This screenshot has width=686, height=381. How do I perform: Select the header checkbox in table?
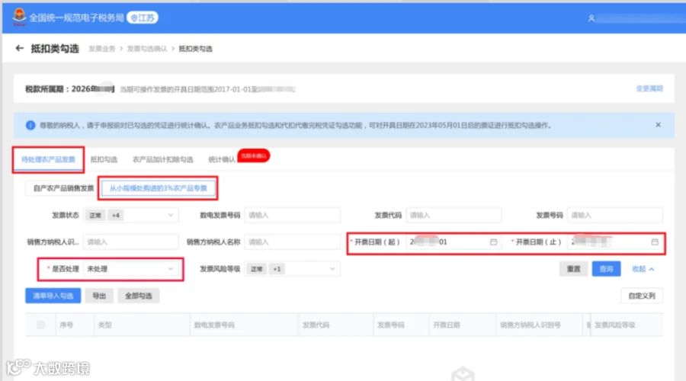40,325
